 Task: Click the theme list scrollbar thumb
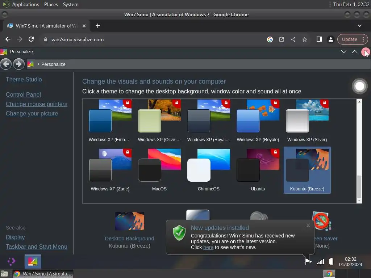[359, 186]
